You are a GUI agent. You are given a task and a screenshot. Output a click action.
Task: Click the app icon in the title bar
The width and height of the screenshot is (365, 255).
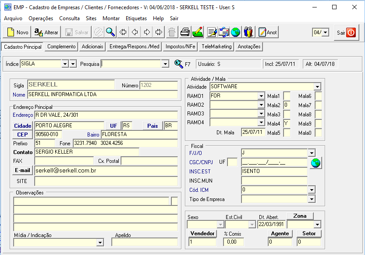click(8, 7)
